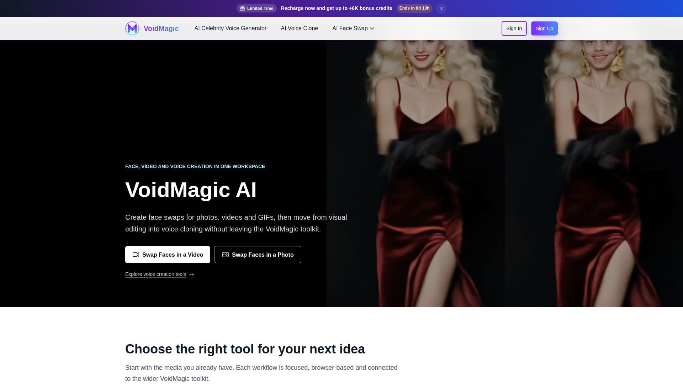Click the original blonde woman preview image
Viewport: 683px width, 384px height.
coord(415,174)
